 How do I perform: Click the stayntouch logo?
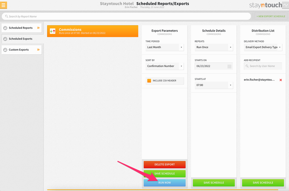(x=265, y=5)
